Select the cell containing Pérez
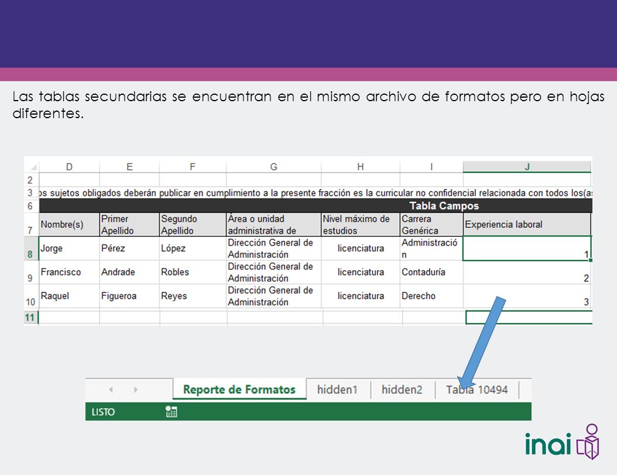 point(129,249)
